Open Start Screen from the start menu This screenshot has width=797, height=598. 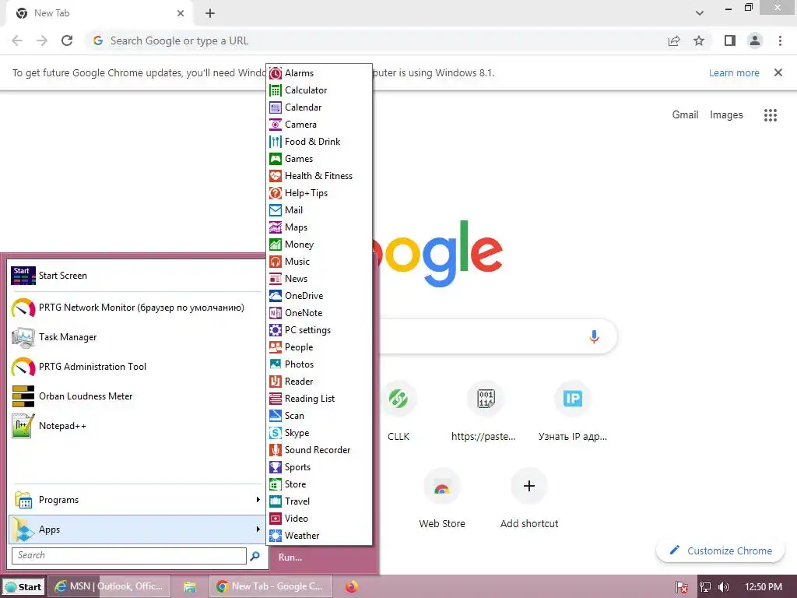pyautogui.click(x=136, y=276)
